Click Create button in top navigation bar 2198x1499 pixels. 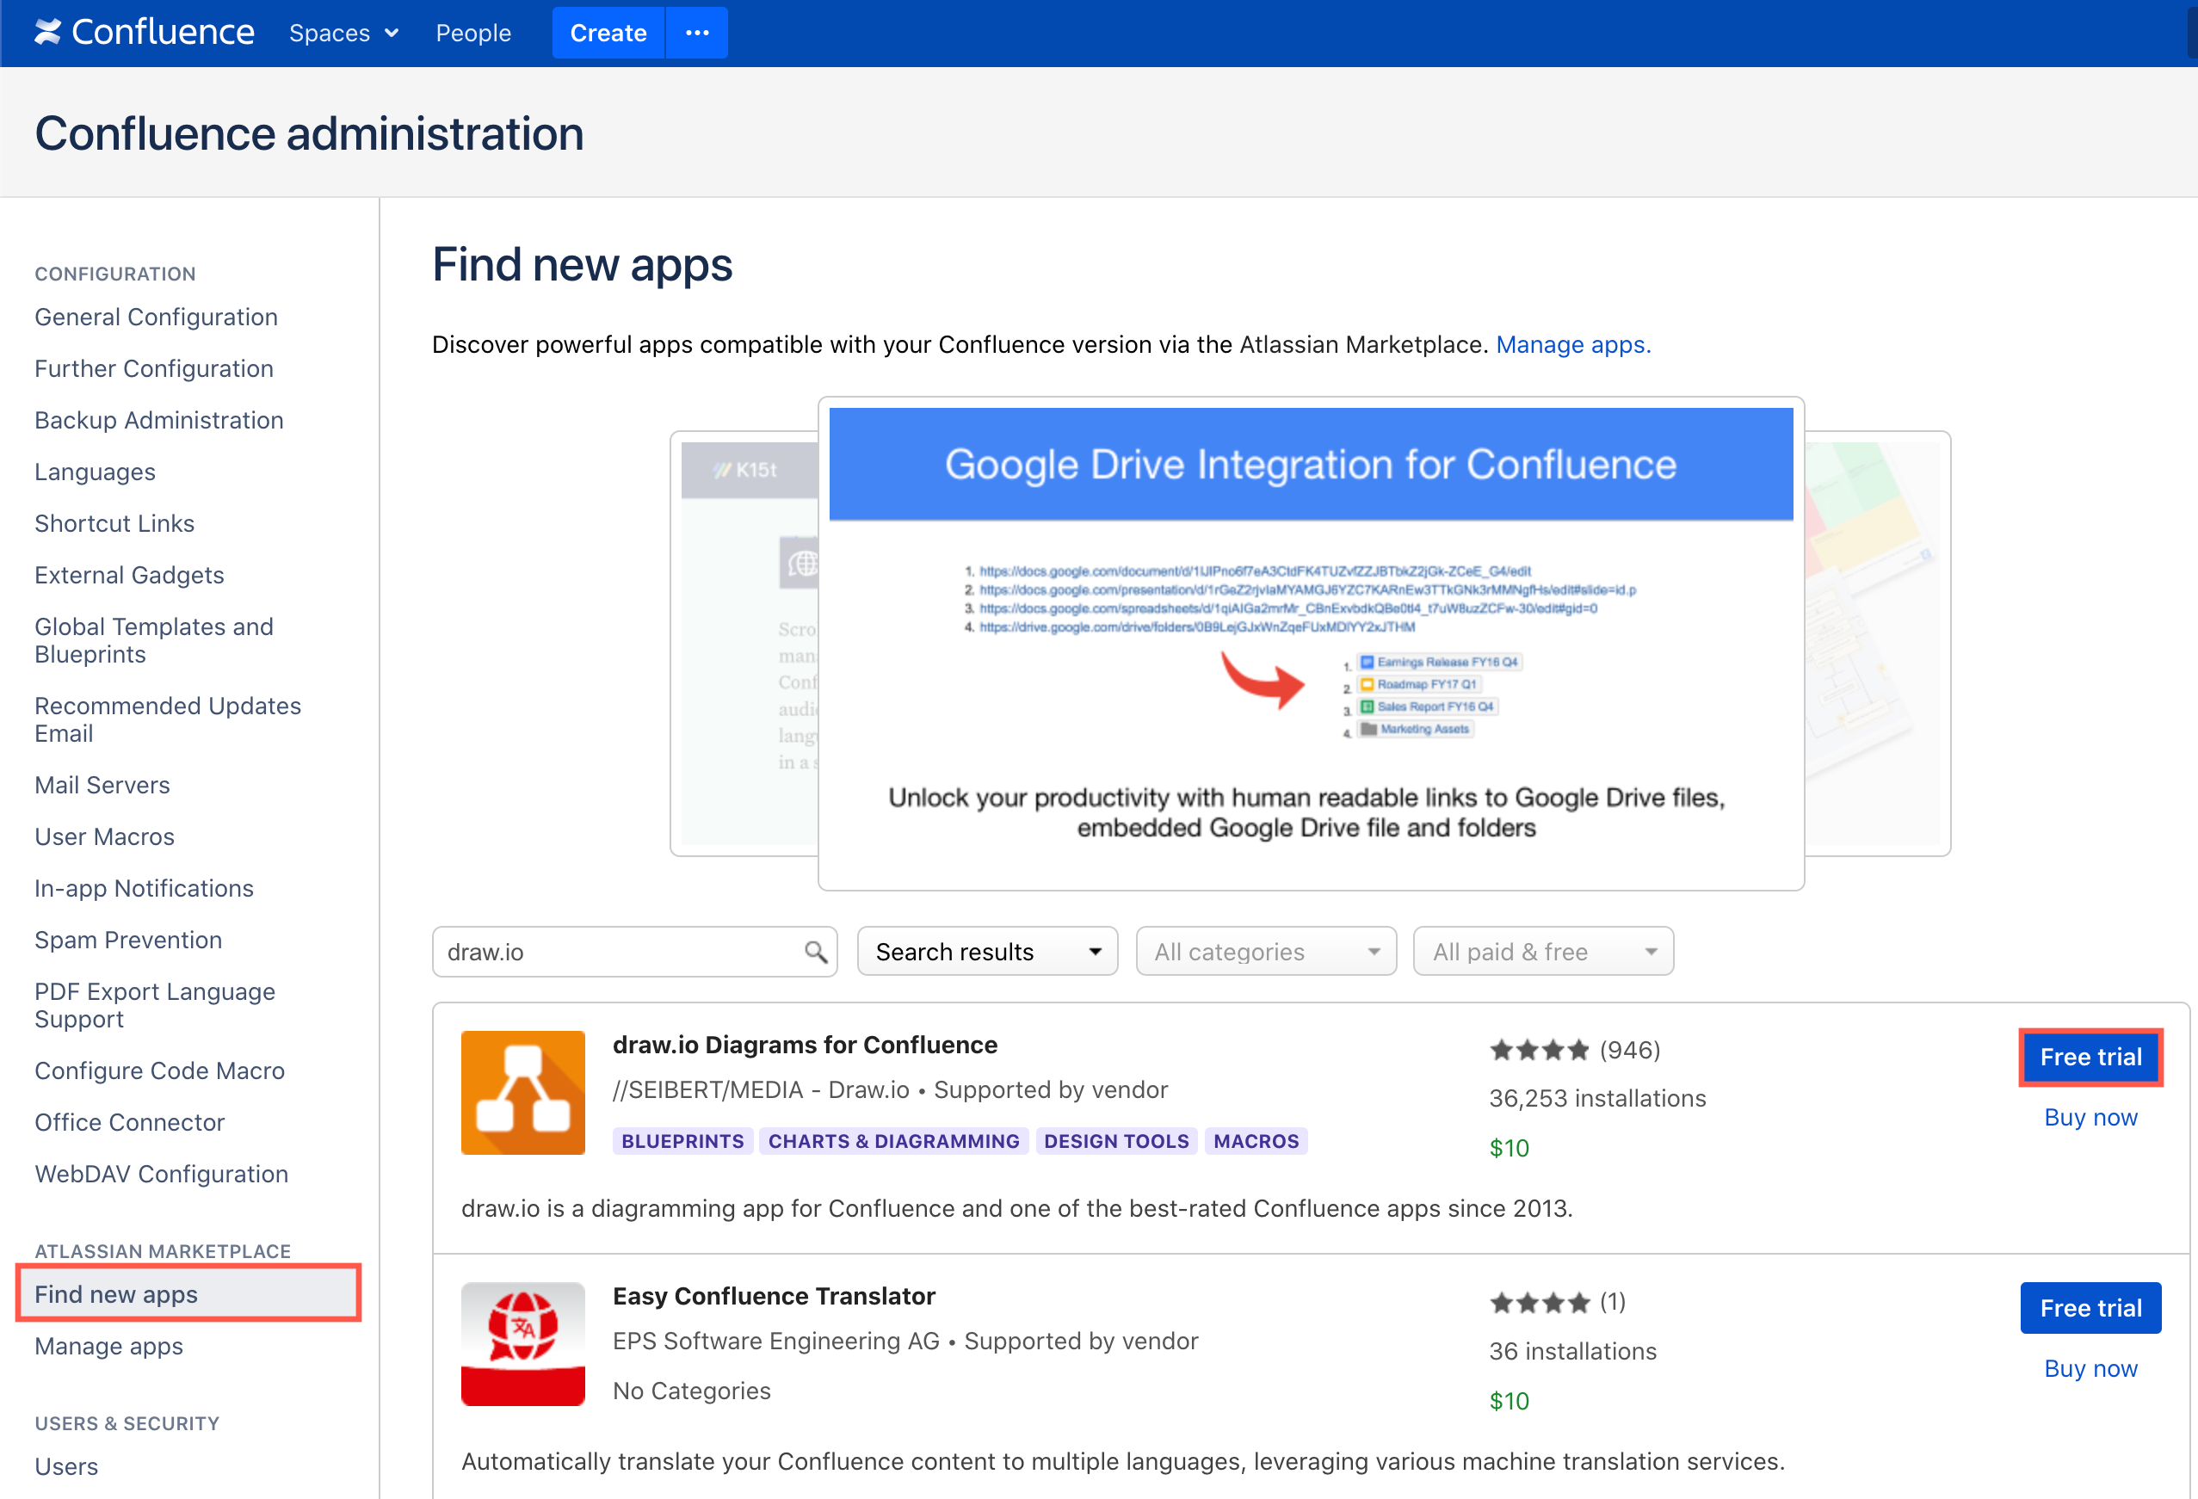click(x=606, y=30)
